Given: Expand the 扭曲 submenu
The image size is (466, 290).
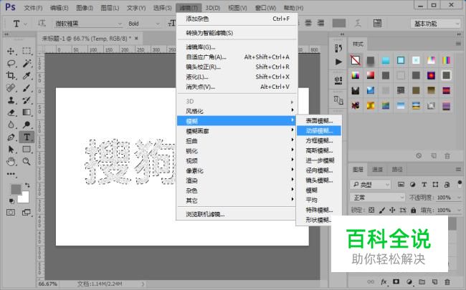Looking at the screenshot, I should 237,141.
